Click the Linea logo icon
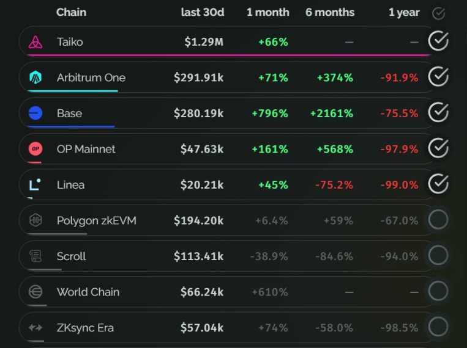 click(x=35, y=184)
